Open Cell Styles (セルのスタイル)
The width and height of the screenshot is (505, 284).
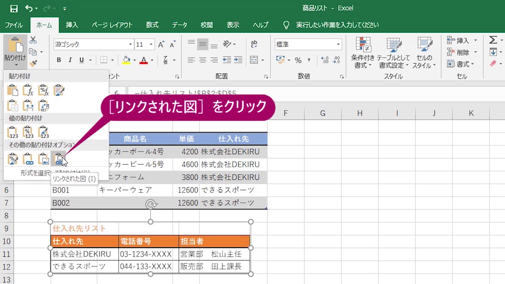425,53
